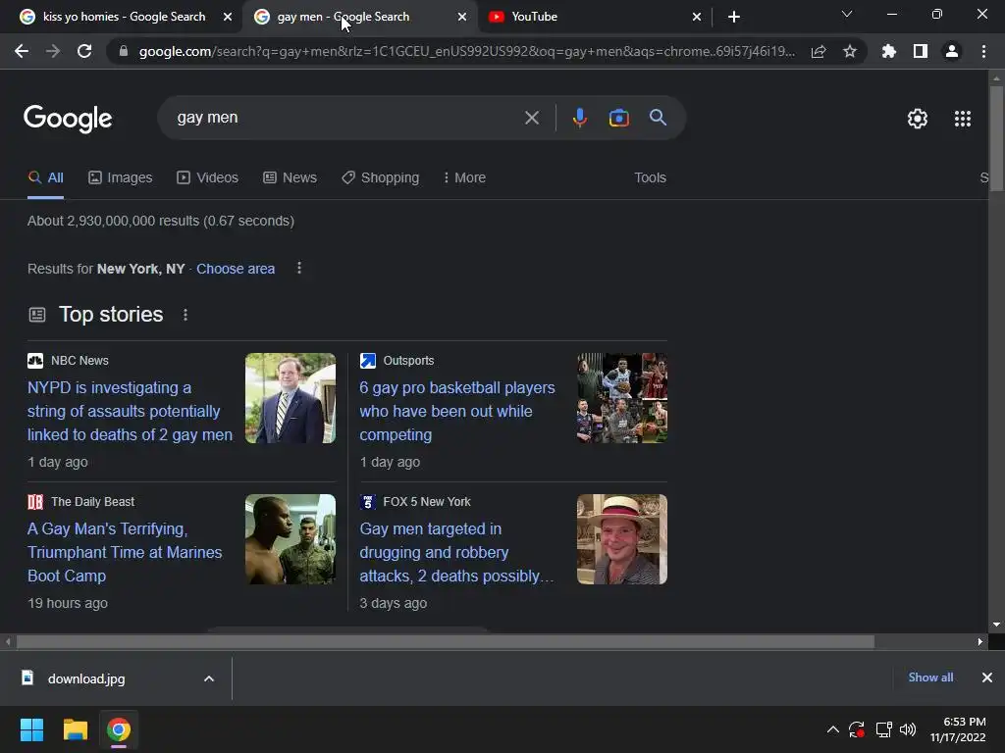Close the downloads bar
Screen dimensions: 1005x753
(x=987, y=678)
